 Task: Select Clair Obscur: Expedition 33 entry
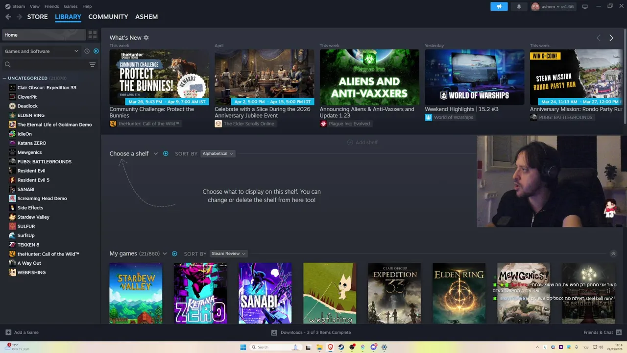[47, 88]
